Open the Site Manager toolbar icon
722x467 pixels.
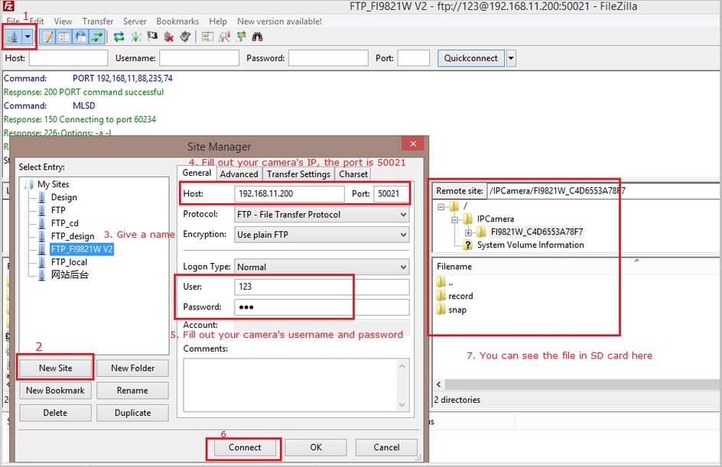coord(11,37)
